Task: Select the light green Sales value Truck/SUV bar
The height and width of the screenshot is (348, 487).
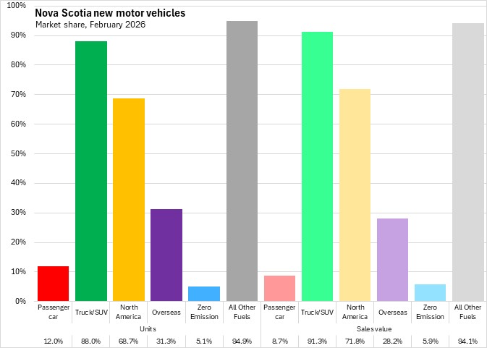Action: click(317, 166)
